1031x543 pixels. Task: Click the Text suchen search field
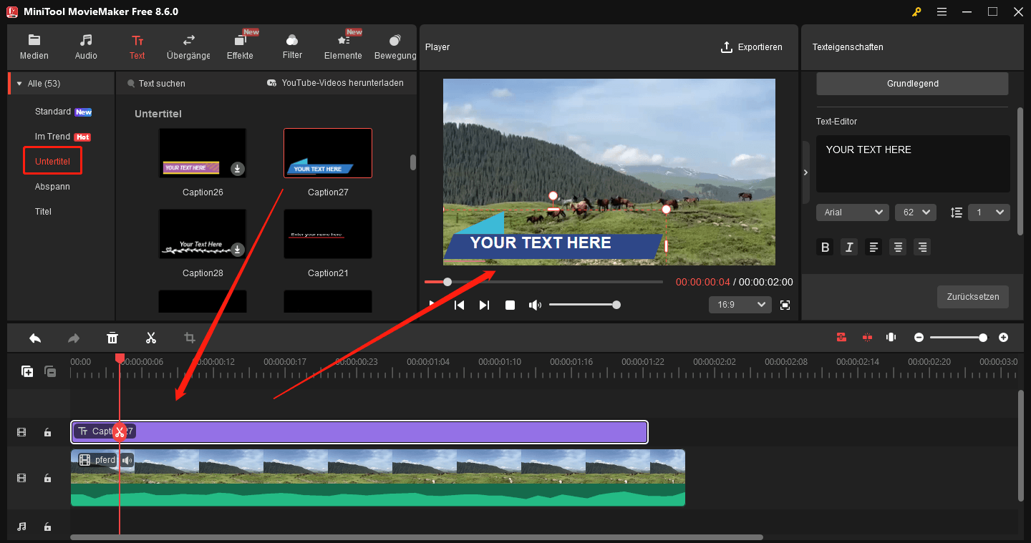click(x=162, y=84)
